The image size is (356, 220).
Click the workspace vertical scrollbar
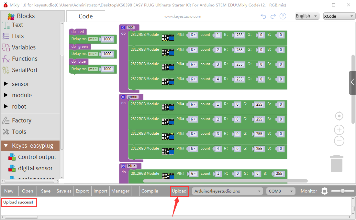point(353,89)
